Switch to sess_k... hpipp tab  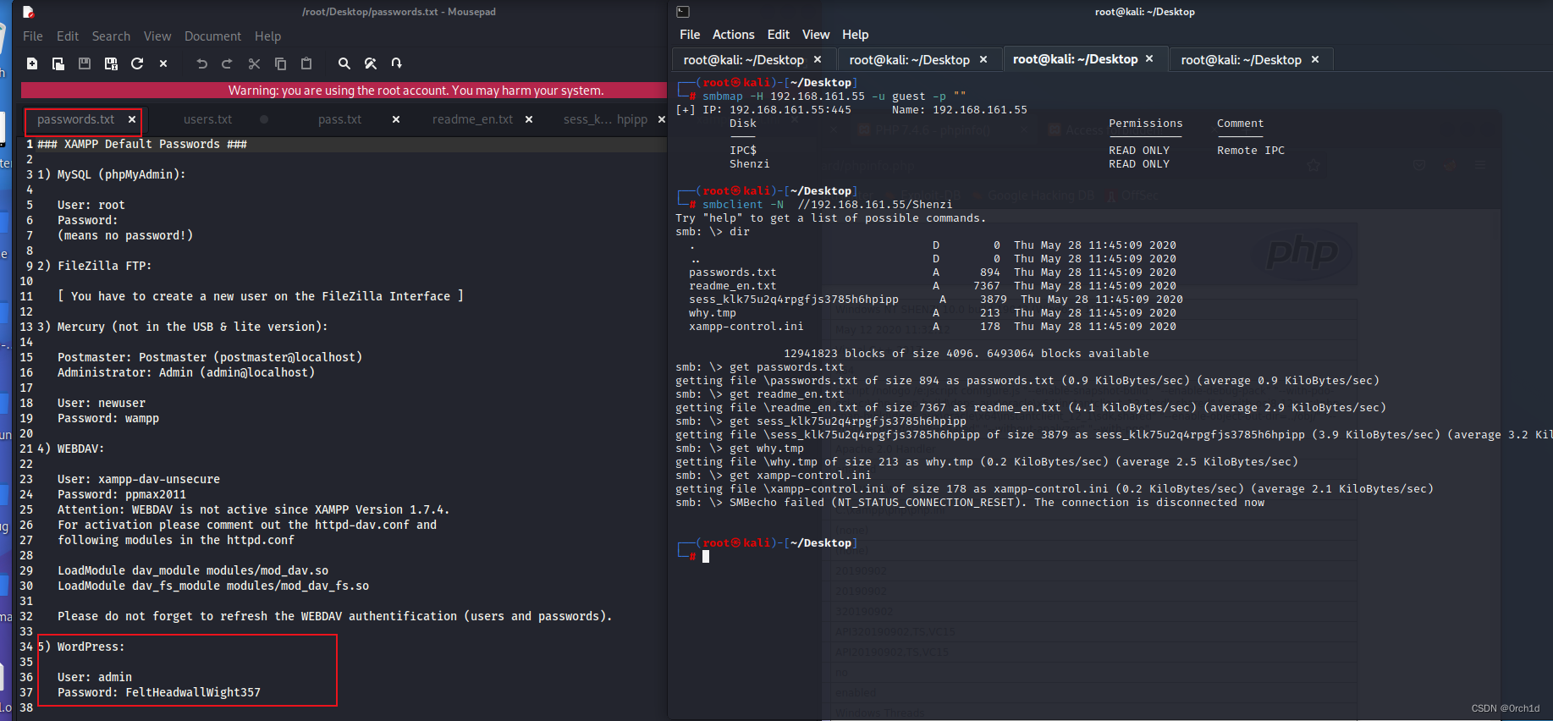605,119
